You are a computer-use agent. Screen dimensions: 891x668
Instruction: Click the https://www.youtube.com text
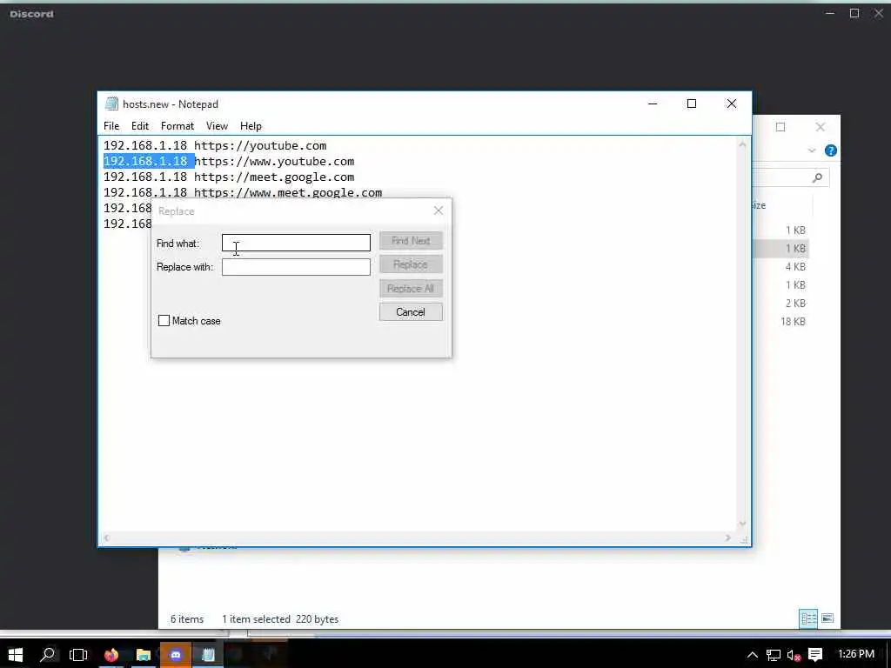pyautogui.click(x=274, y=162)
